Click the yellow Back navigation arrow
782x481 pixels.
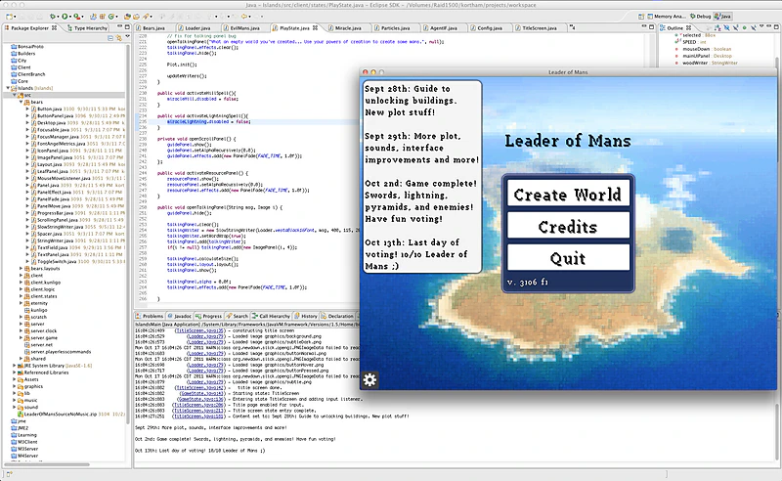[243, 17]
